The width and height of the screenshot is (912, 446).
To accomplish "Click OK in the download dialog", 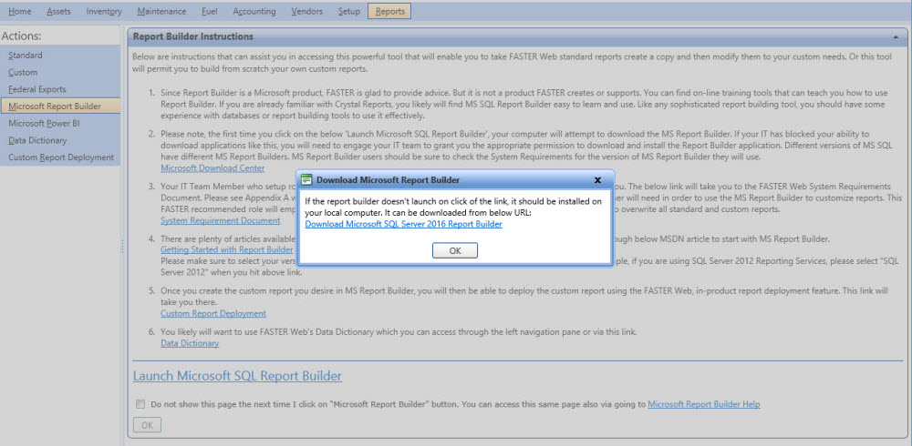I will [x=455, y=250].
